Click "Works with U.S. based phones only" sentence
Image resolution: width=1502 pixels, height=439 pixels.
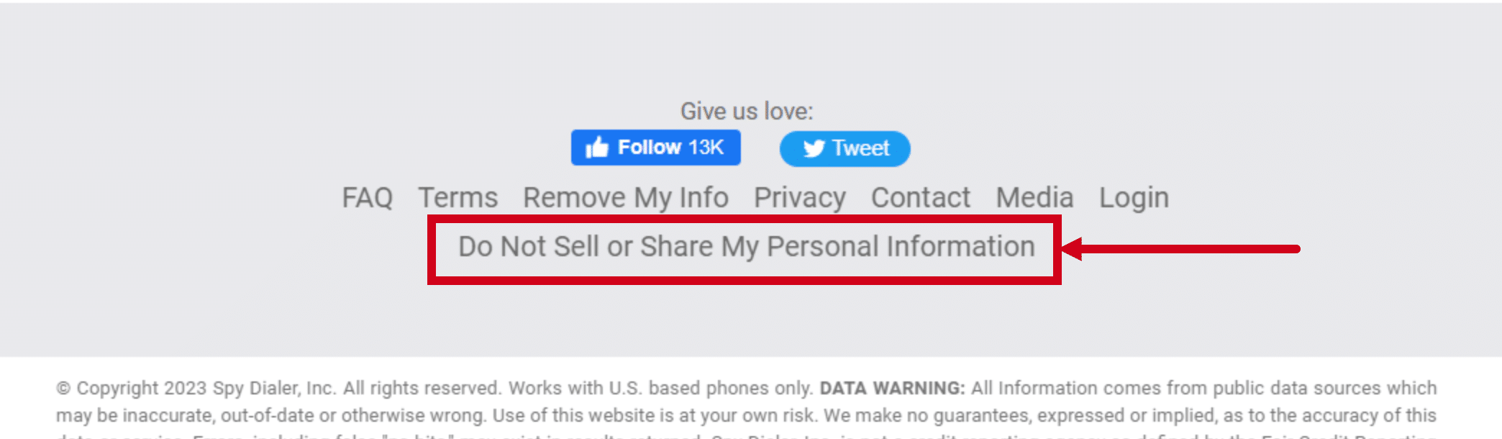[x=660, y=389]
